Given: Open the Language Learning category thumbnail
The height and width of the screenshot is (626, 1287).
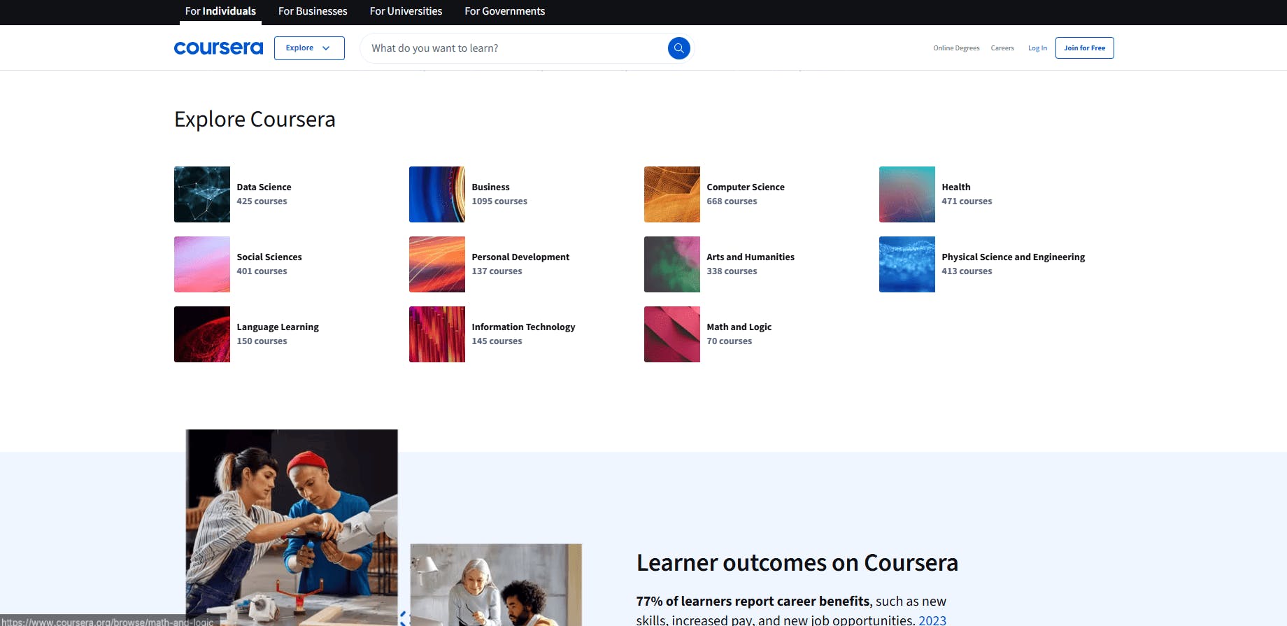Looking at the screenshot, I should coord(202,334).
